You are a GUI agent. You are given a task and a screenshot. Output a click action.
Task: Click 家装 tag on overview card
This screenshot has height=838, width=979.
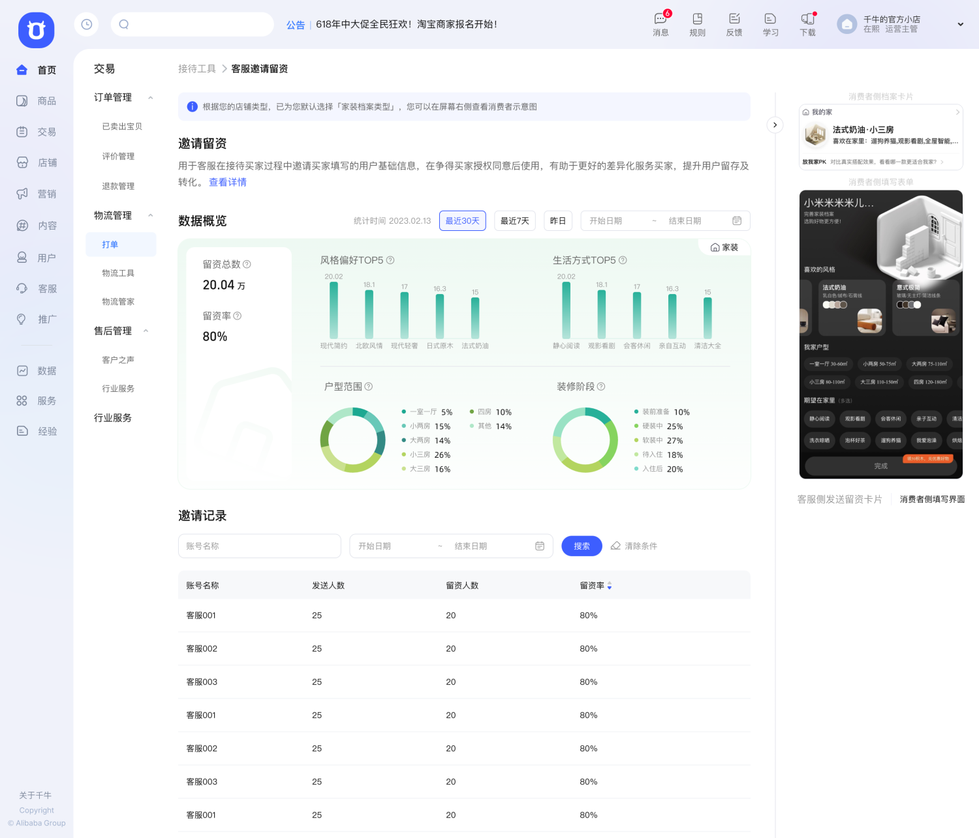coord(724,248)
